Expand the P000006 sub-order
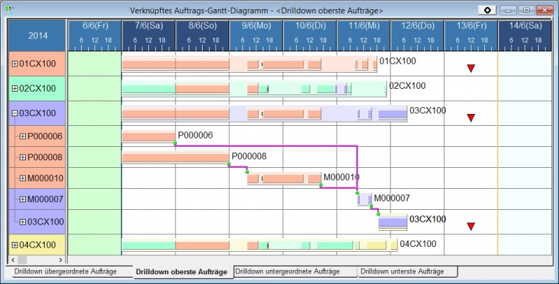 pyautogui.click(x=23, y=136)
